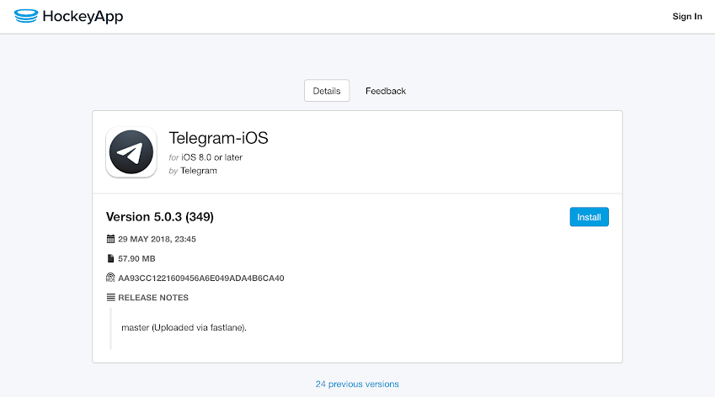Open the Sign In link
The image size is (715, 397).
click(687, 16)
